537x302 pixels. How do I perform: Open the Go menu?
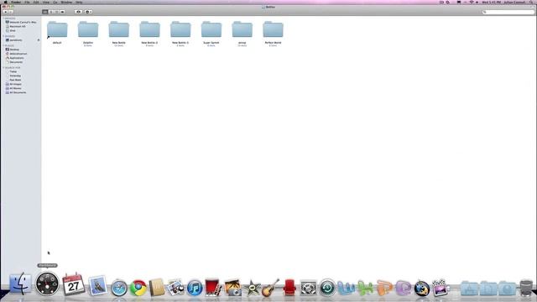(55, 2)
